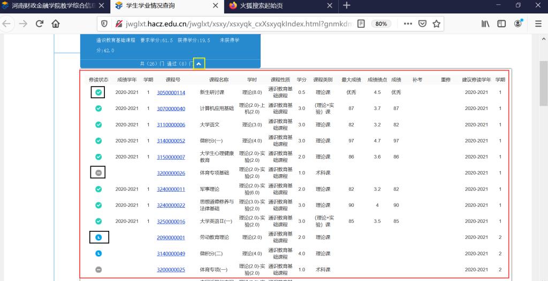Click the 4.7 grade point value
Viewport: 548px width, 281px height.
pos(377,140)
